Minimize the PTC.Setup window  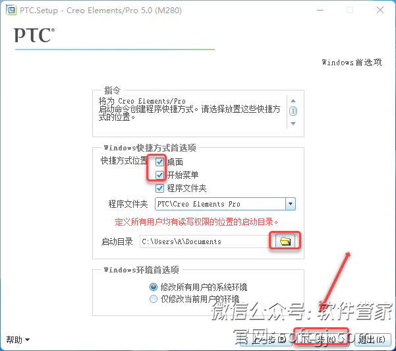click(x=320, y=10)
